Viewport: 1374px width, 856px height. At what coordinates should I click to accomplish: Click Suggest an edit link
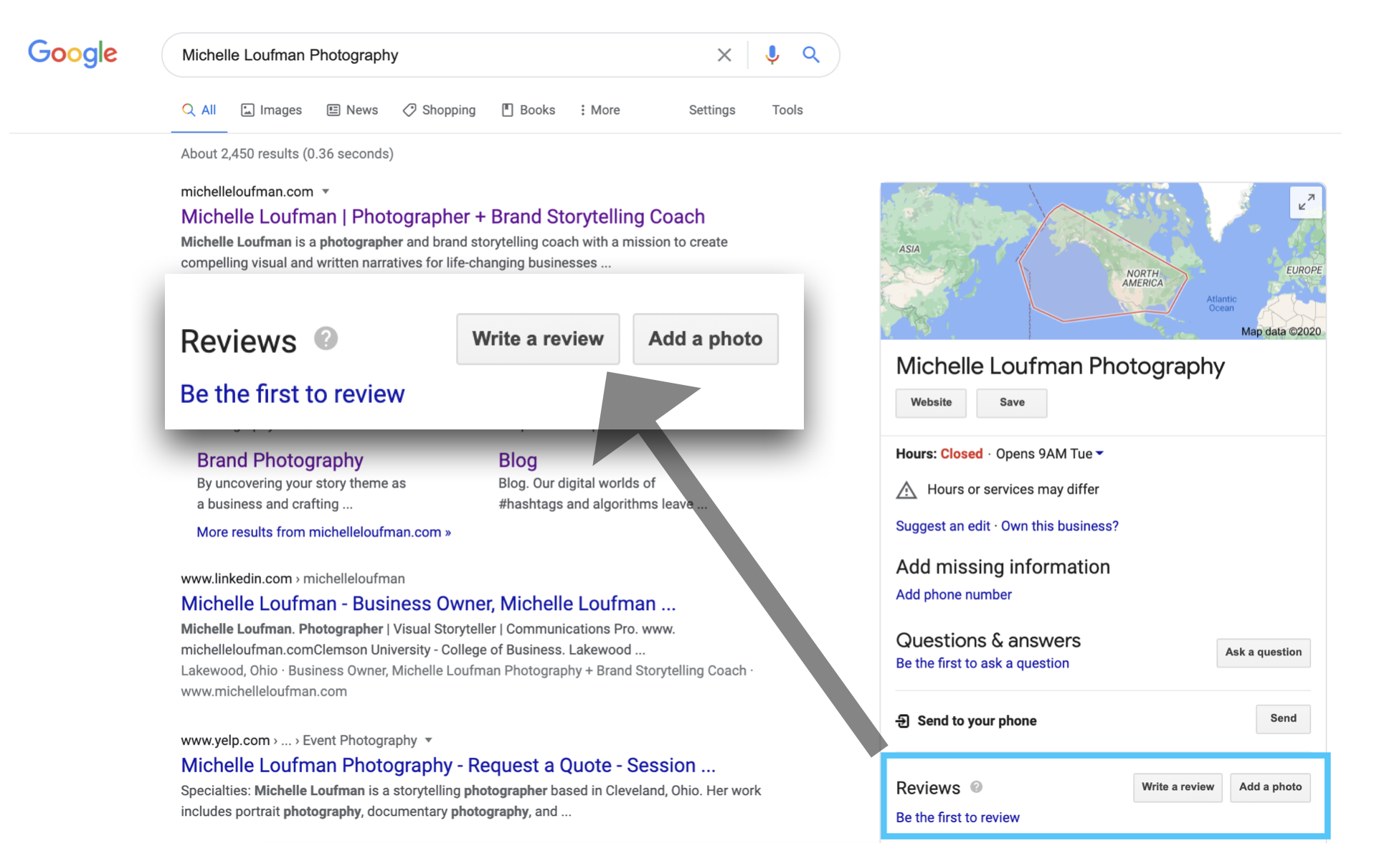coord(942,526)
